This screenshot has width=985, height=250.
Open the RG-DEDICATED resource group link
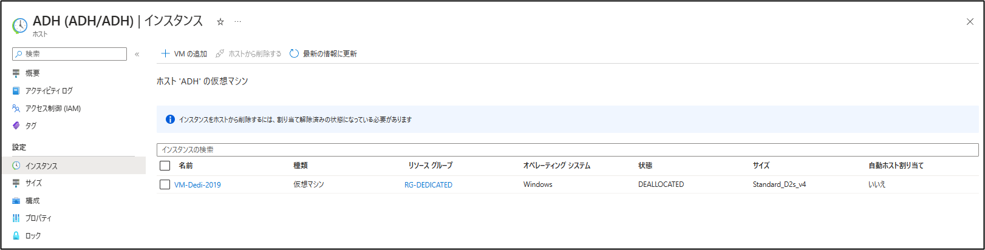point(428,185)
